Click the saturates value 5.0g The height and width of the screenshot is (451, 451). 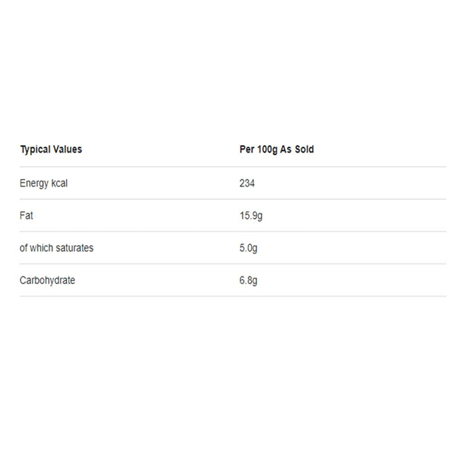(248, 248)
